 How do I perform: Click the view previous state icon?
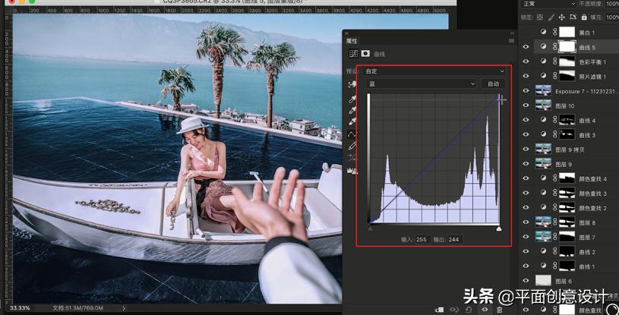(454, 310)
